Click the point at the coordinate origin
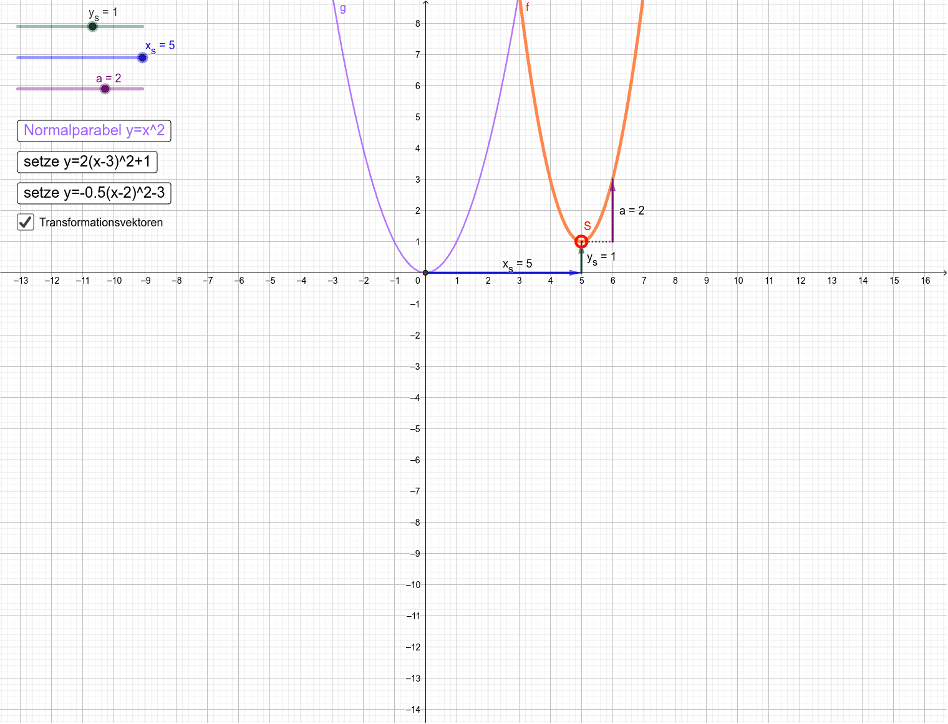 coord(425,272)
